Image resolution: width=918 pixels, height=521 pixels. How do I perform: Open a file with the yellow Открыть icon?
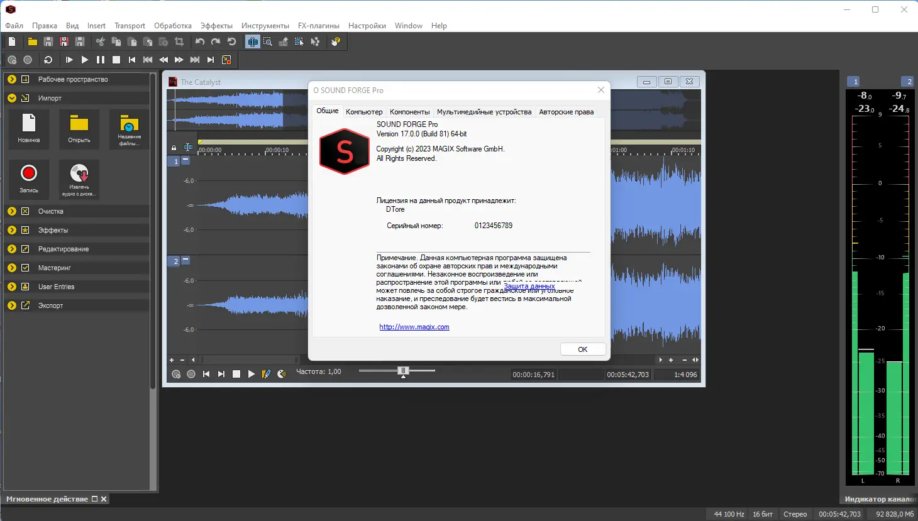click(79, 129)
